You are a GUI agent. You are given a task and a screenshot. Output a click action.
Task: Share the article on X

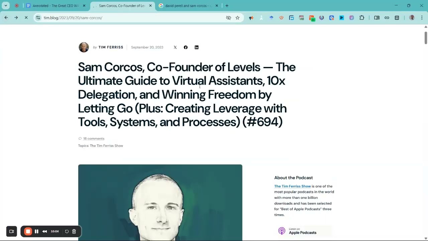[x=175, y=47]
